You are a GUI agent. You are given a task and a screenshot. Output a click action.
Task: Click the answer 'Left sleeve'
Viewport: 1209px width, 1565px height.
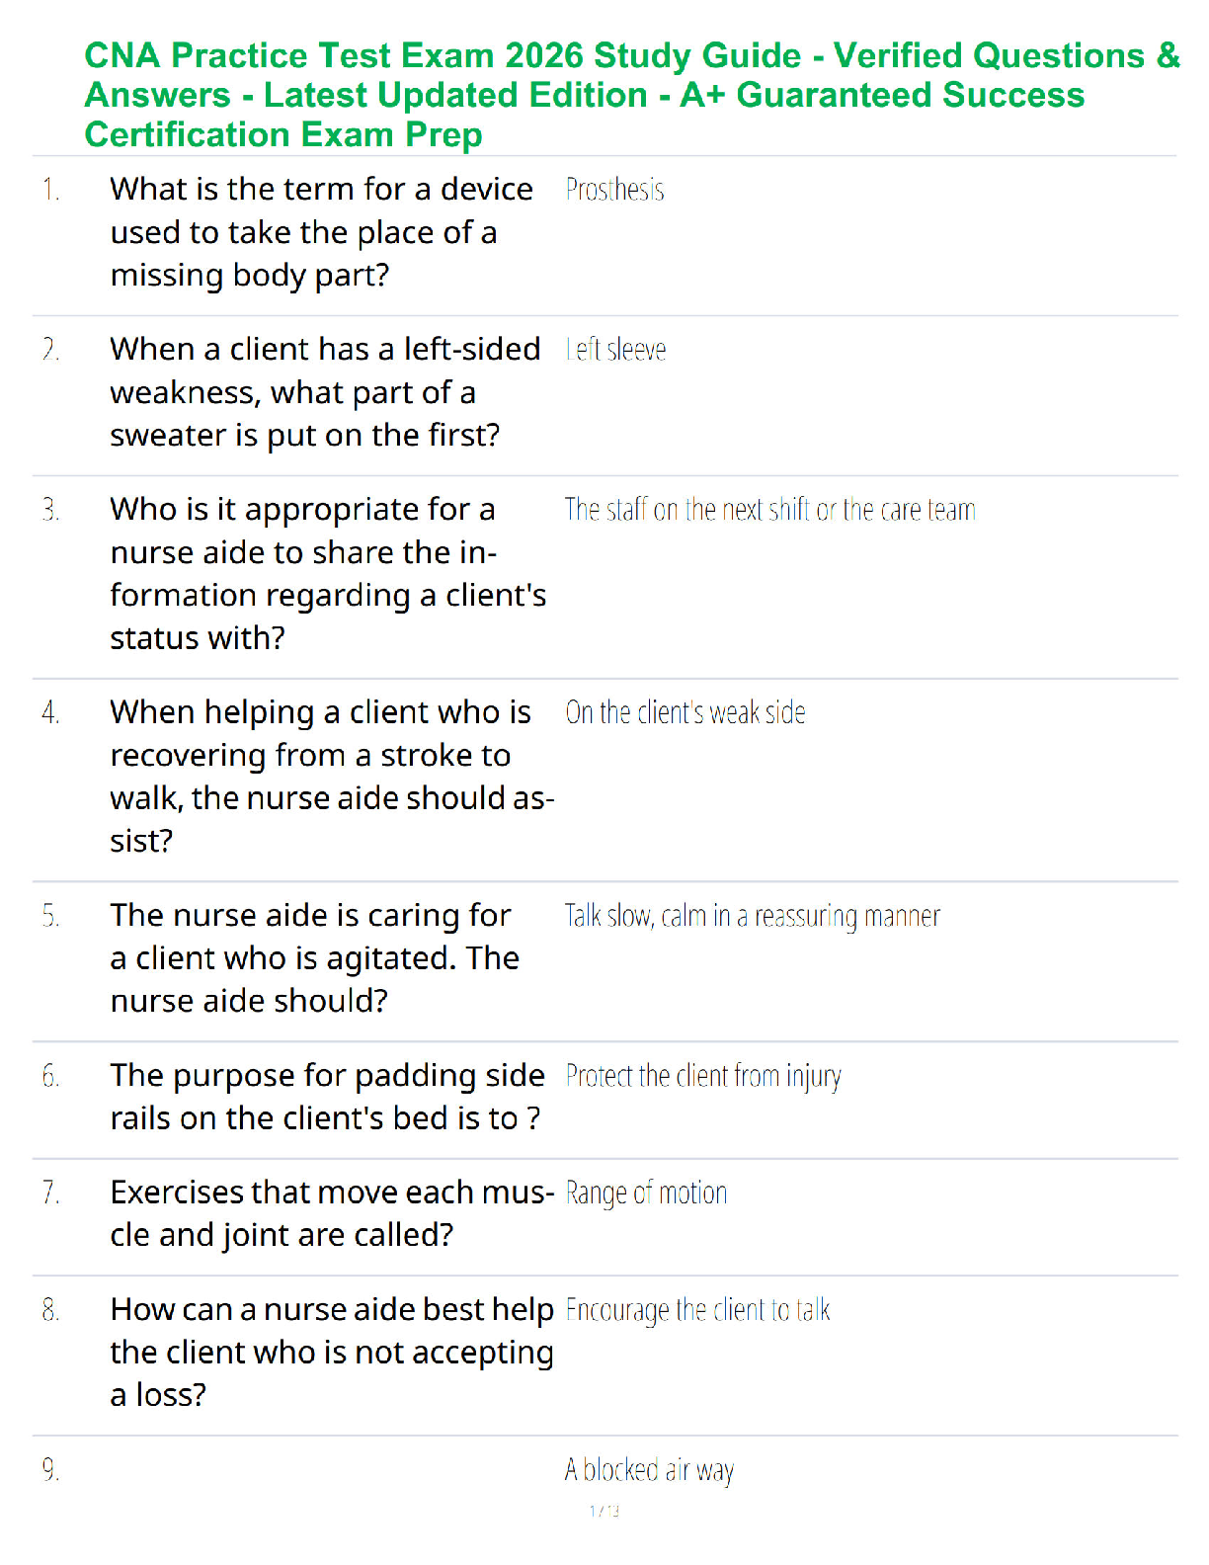(x=615, y=350)
